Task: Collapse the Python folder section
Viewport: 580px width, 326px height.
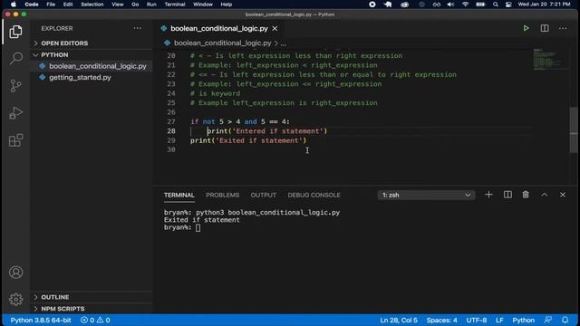Action: pos(91,54)
